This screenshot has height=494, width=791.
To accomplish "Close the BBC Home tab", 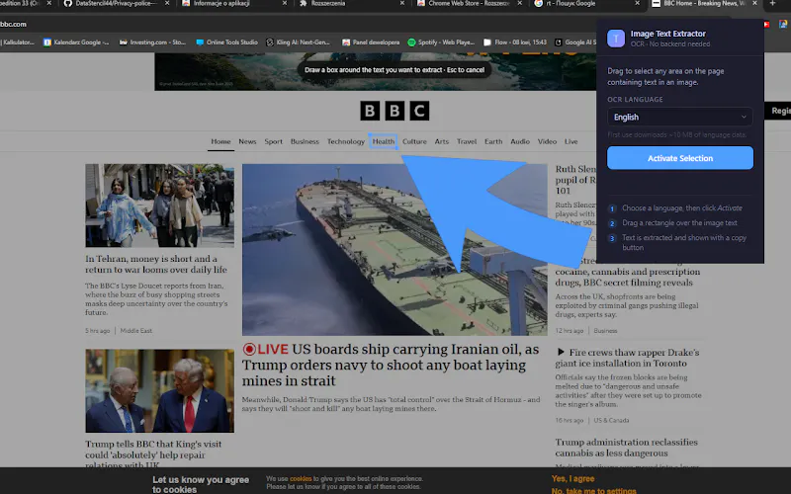I will point(754,3).
